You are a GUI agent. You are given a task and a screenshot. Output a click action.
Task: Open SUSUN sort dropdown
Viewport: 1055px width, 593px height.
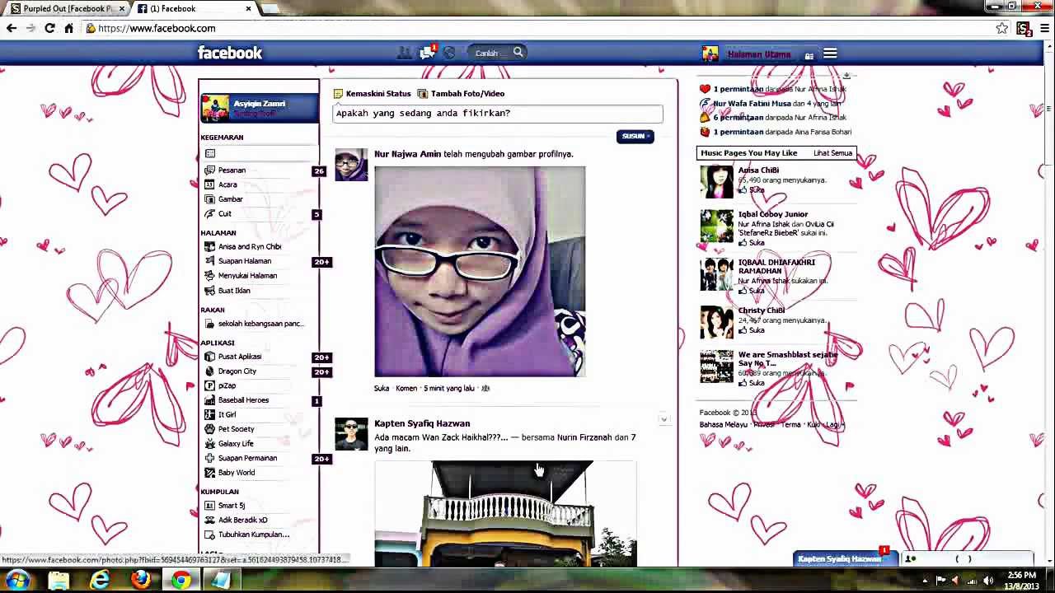(635, 136)
